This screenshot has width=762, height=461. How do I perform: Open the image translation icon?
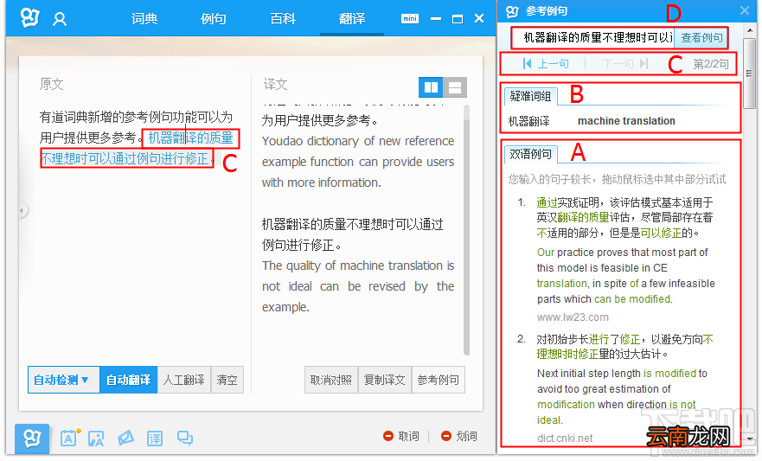point(96,439)
